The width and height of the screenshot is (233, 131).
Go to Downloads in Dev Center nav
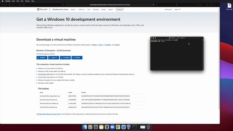[96, 9]
